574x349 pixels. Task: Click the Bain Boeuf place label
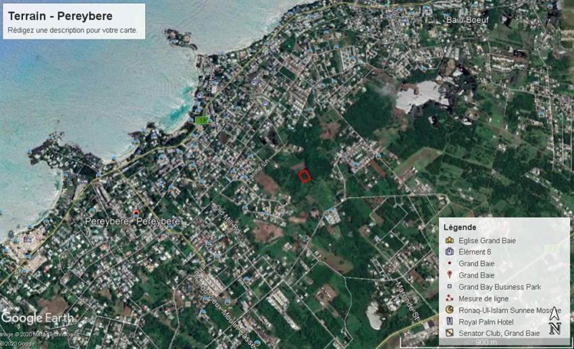pyautogui.click(x=467, y=20)
